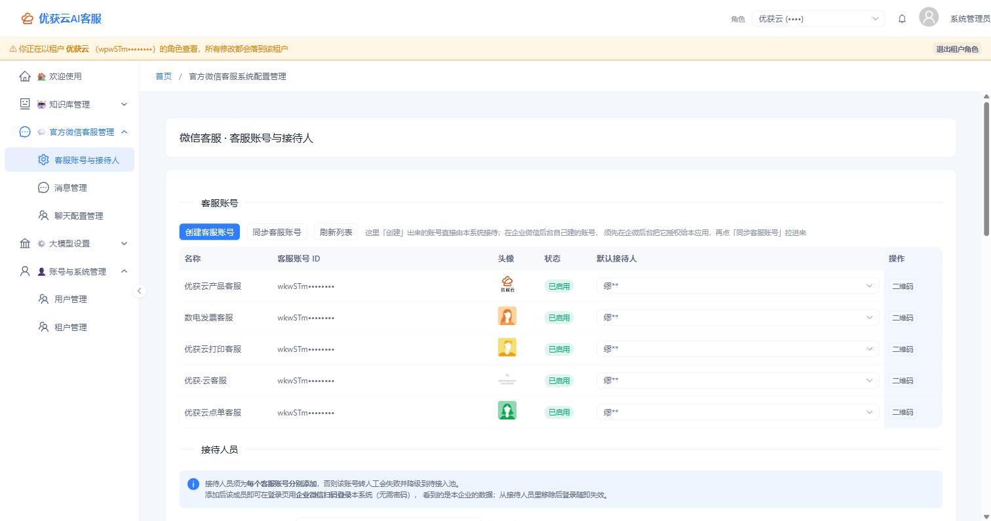The image size is (991, 521).
Task: Click the 已启用 status of 优获云点单客服
Action: (x=559, y=412)
